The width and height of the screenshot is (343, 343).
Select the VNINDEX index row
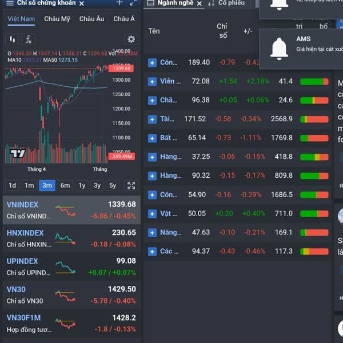coord(71,210)
